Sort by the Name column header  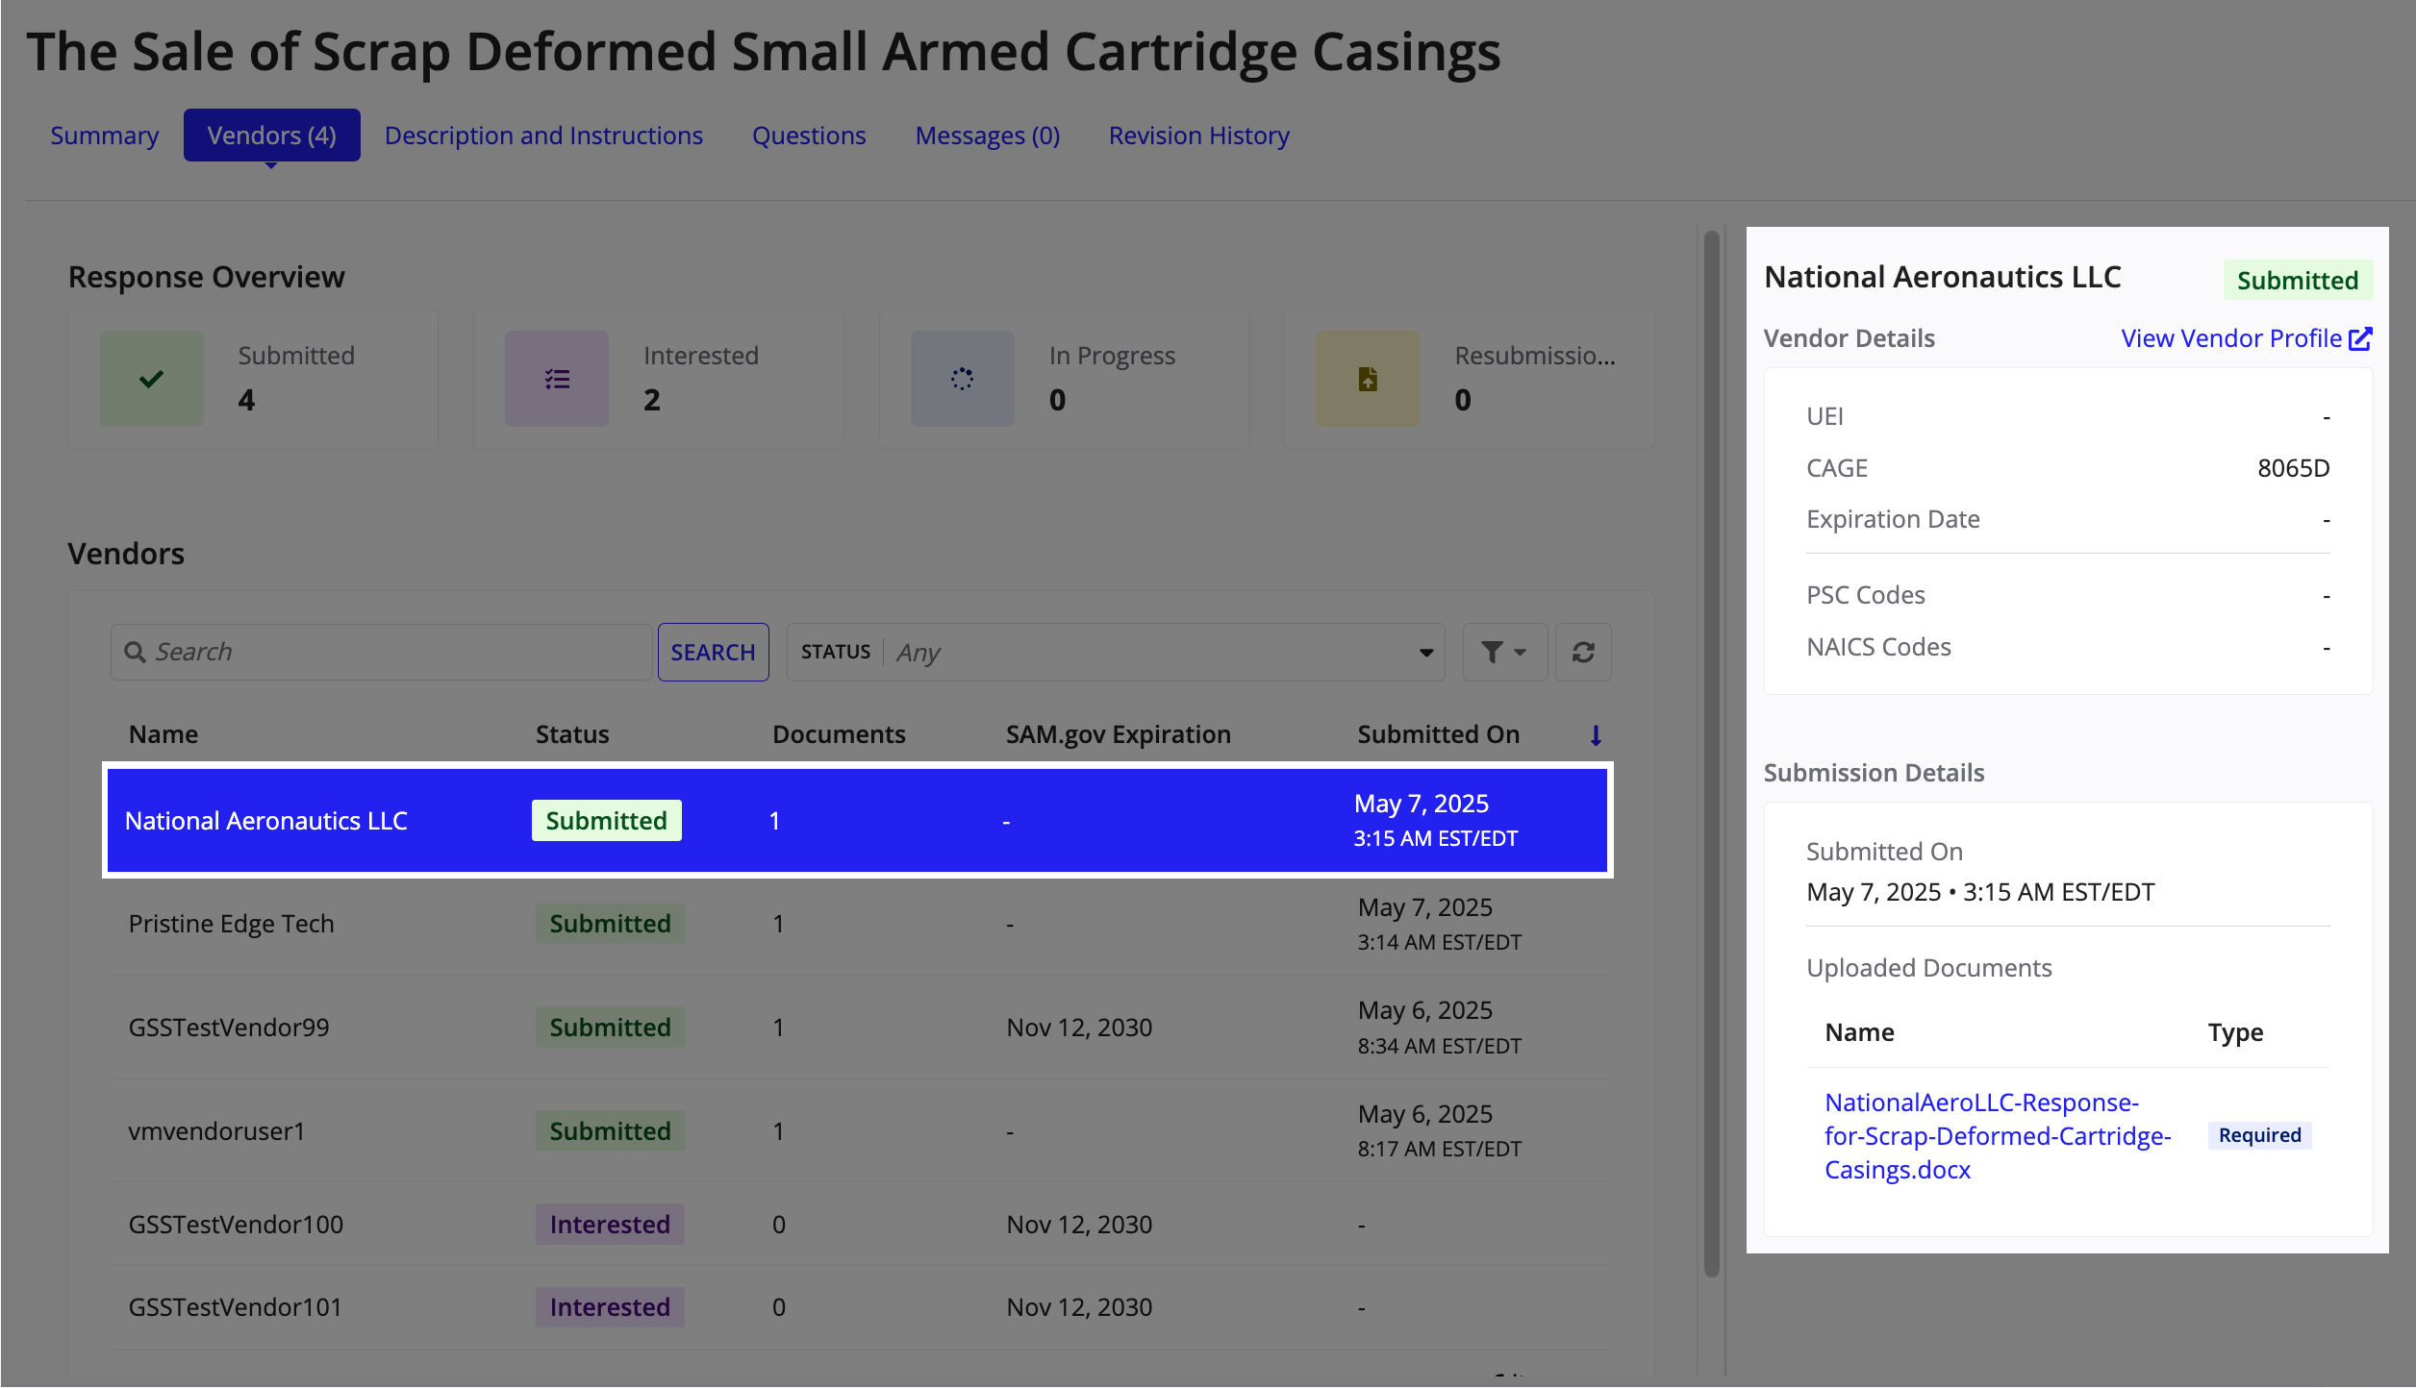(164, 735)
